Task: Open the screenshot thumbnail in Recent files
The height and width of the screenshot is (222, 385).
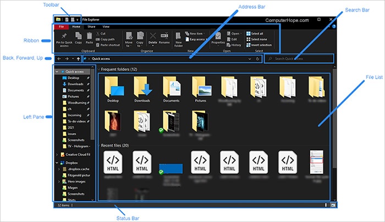Action: pyautogui.click(x=317, y=162)
